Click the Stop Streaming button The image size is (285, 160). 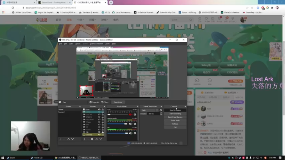pyautogui.click(x=175, y=110)
